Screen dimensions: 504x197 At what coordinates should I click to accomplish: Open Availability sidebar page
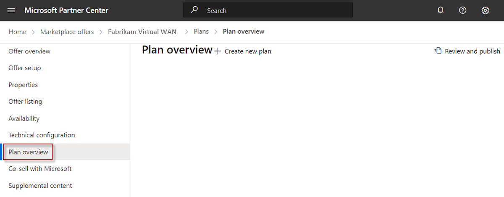tap(24, 118)
